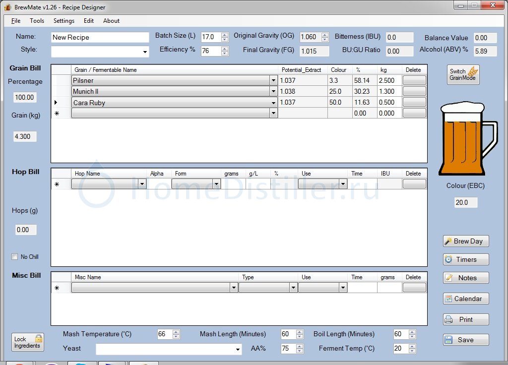Screen dimensions: 508x365
Task: Click the Delete button in the hop row
Action: point(414,184)
